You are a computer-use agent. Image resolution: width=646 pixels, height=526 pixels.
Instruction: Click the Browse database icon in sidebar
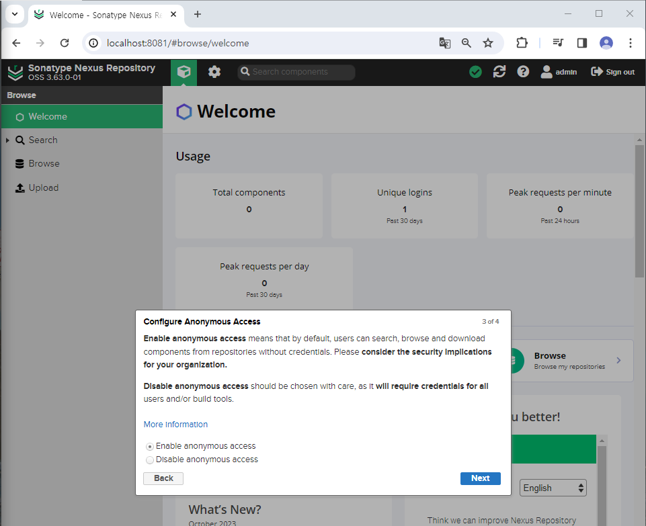[19, 164]
